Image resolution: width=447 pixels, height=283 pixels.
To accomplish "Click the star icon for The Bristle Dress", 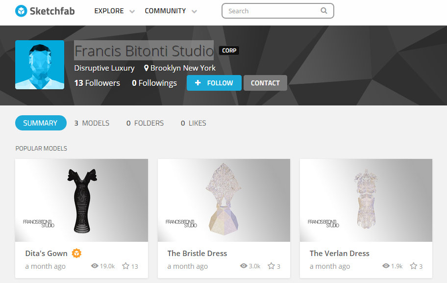I will tap(271, 266).
